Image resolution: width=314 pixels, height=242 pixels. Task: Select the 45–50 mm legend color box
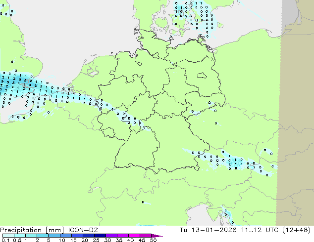click(146, 236)
